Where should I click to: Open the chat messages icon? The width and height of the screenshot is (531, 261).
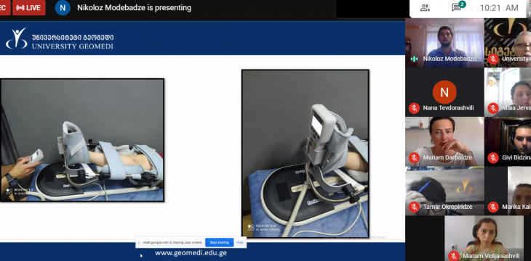457,7
